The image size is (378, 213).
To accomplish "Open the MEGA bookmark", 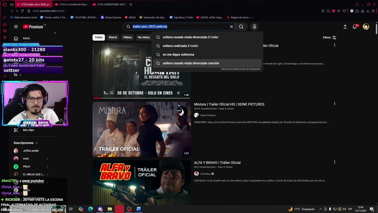I will [130, 17].
